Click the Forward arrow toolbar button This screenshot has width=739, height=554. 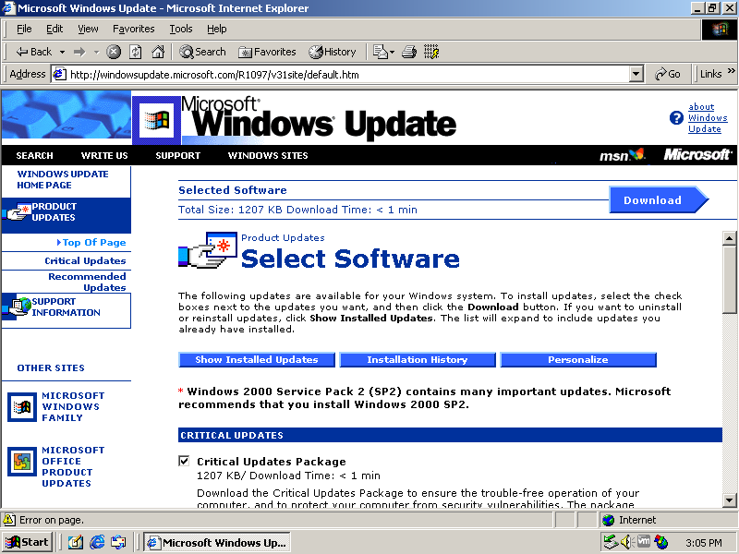[79, 52]
